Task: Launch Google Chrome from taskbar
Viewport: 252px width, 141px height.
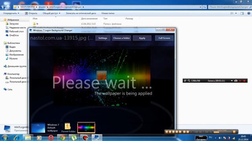Action: click(62, 137)
